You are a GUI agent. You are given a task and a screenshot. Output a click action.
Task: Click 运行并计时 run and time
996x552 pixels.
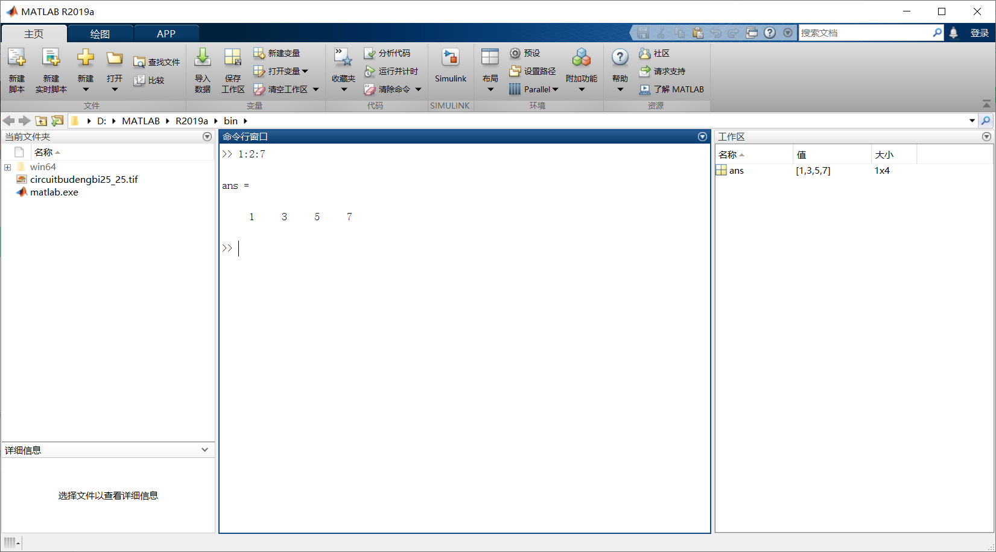(x=391, y=71)
